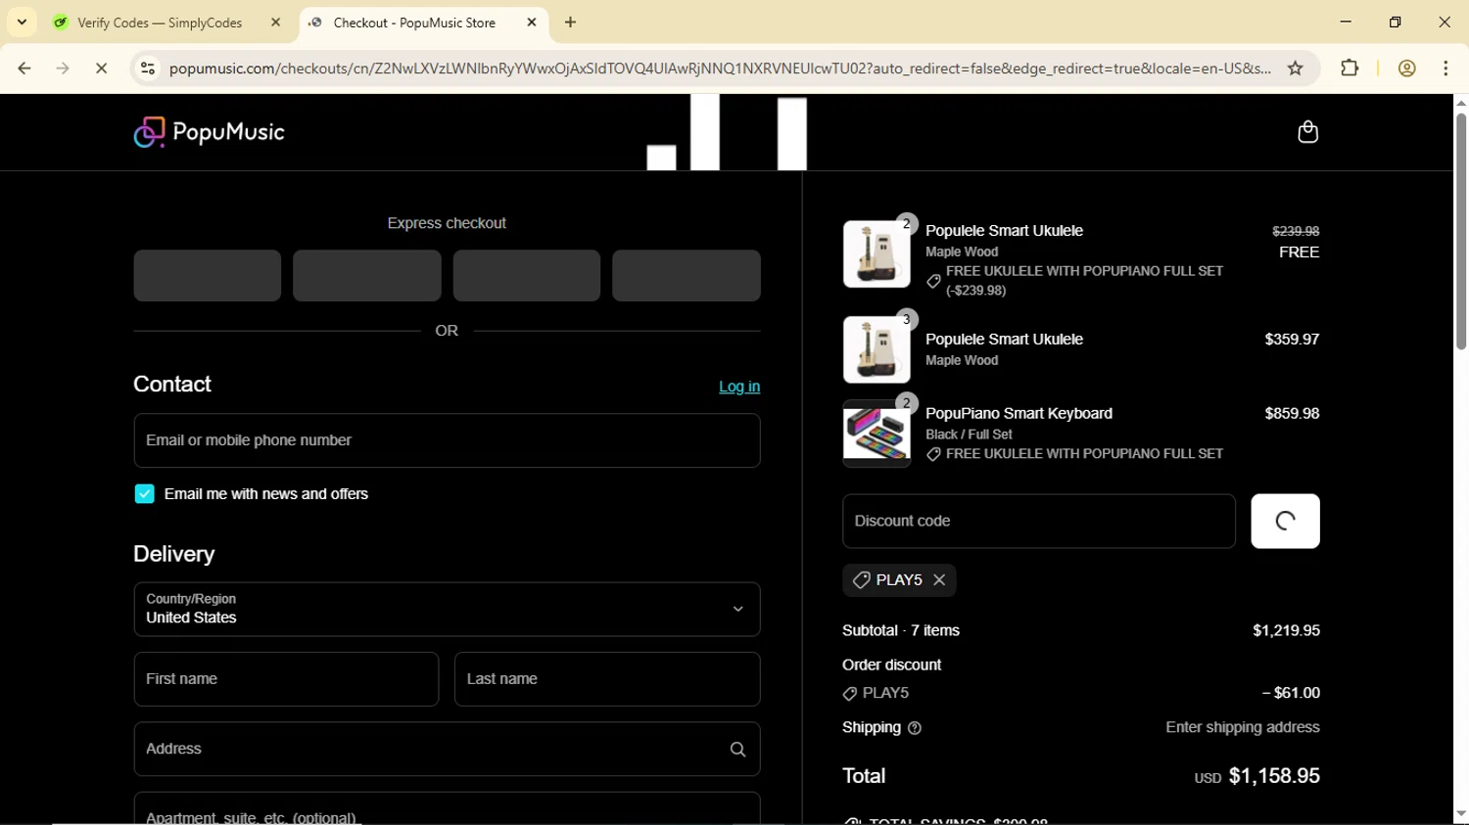Click the address search magnifier icon

point(737,750)
